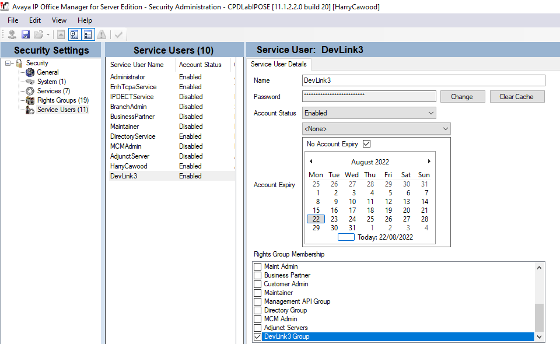Go to next month in calendar

429,162
